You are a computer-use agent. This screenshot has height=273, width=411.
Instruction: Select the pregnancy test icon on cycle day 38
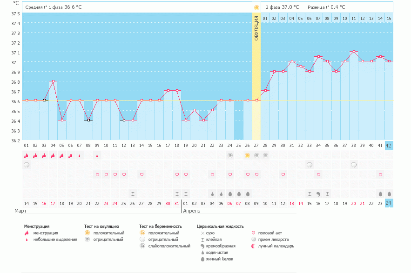(x=354, y=165)
